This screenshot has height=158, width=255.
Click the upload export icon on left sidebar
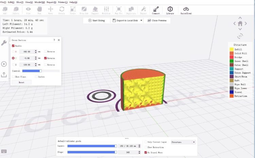pyautogui.click(x=4, y=75)
